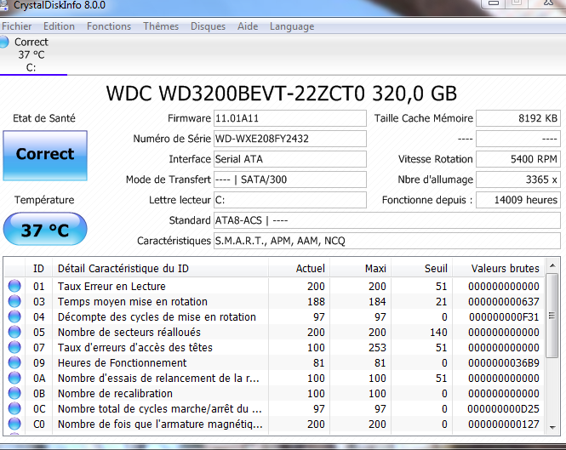This screenshot has width=566, height=450.
Task: Open the Edition menu
Action: (x=59, y=26)
